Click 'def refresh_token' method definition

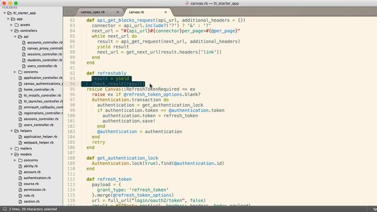109,179
